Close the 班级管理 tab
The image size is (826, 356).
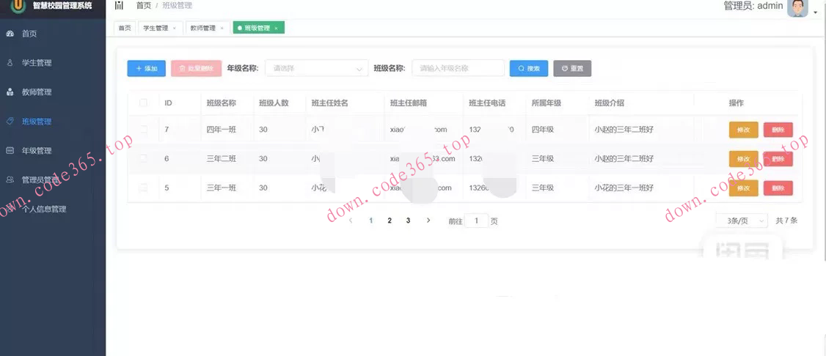(276, 29)
